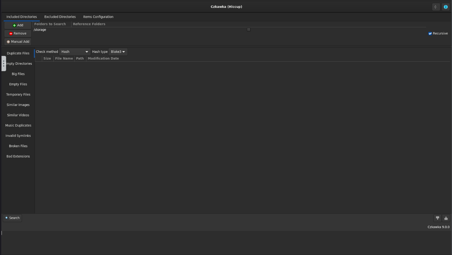Select the Temporary Files tool
Viewport: 452px width, 255px height.
[x=18, y=95]
